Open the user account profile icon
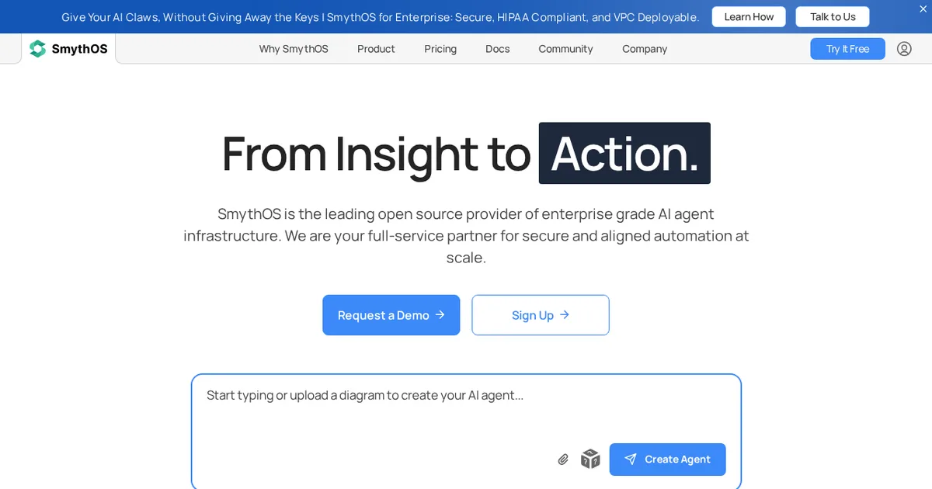Viewport: 932px width, 489px height. (904, 49)
